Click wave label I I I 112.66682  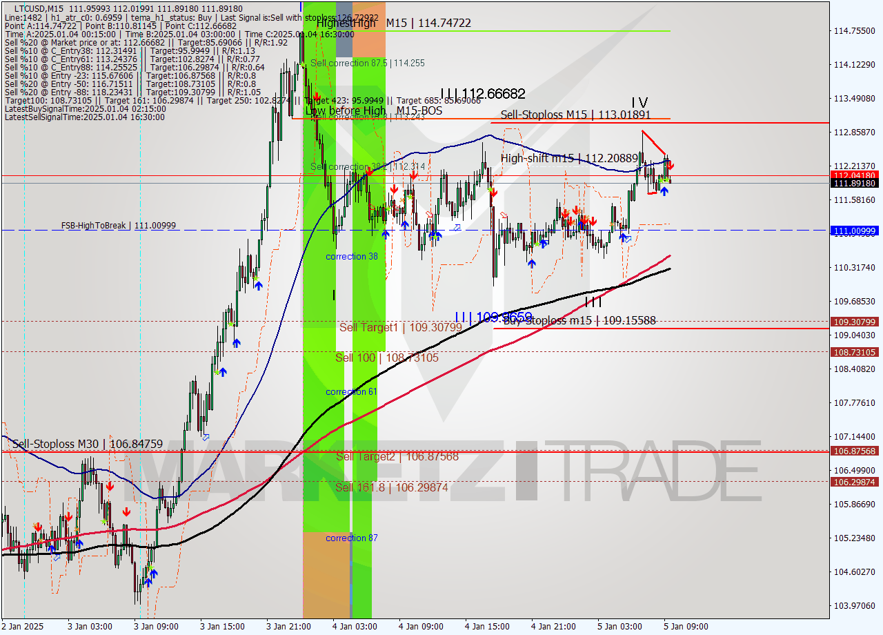483,94
